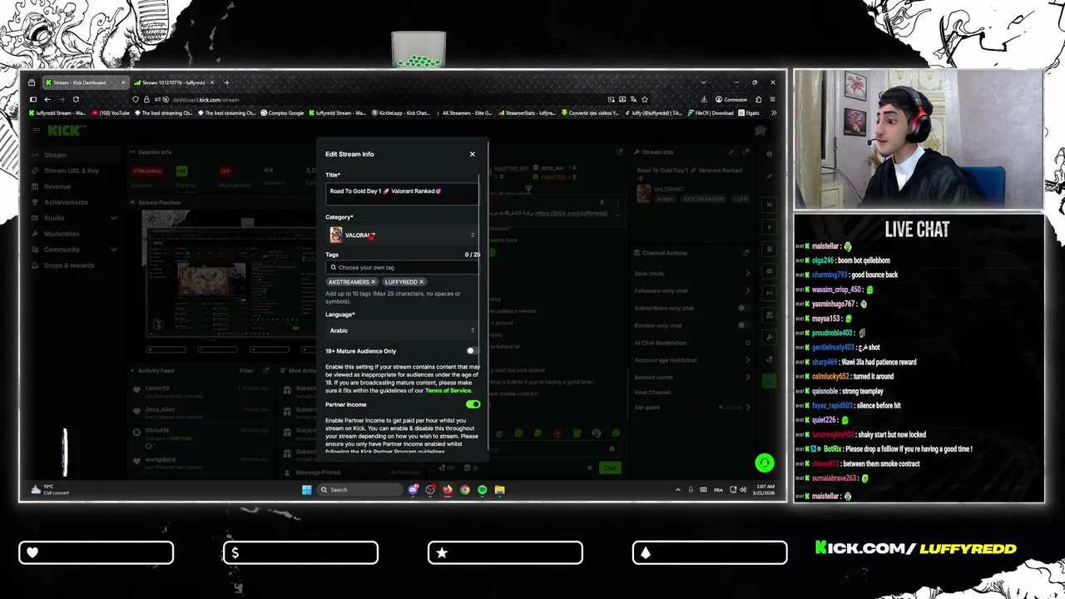
Task: Switch to Stream - Kick Dashboard tab
Action: coord(86,82)
